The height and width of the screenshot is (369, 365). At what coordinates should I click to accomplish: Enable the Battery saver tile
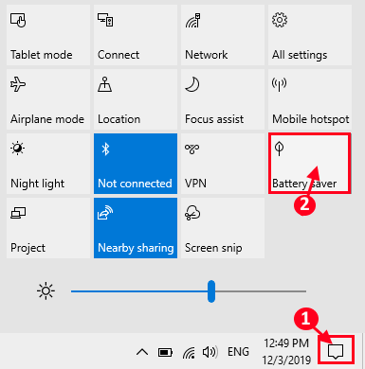309,163
